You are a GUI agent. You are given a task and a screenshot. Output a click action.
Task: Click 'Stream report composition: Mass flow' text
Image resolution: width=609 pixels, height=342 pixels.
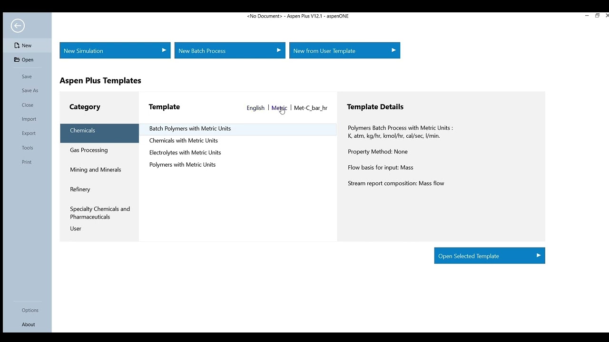point(396,183)
